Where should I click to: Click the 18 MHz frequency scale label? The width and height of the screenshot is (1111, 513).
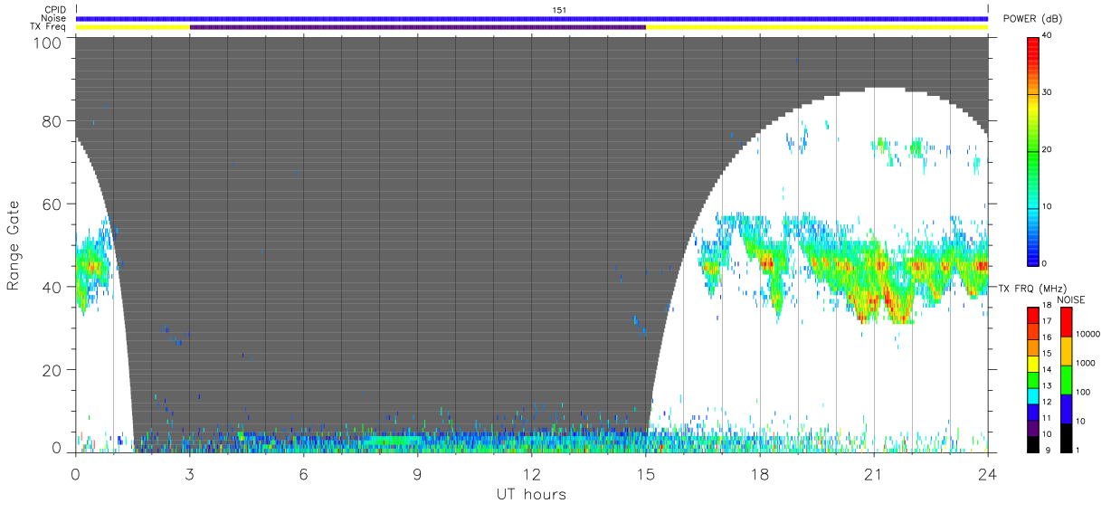[1047, 307]
